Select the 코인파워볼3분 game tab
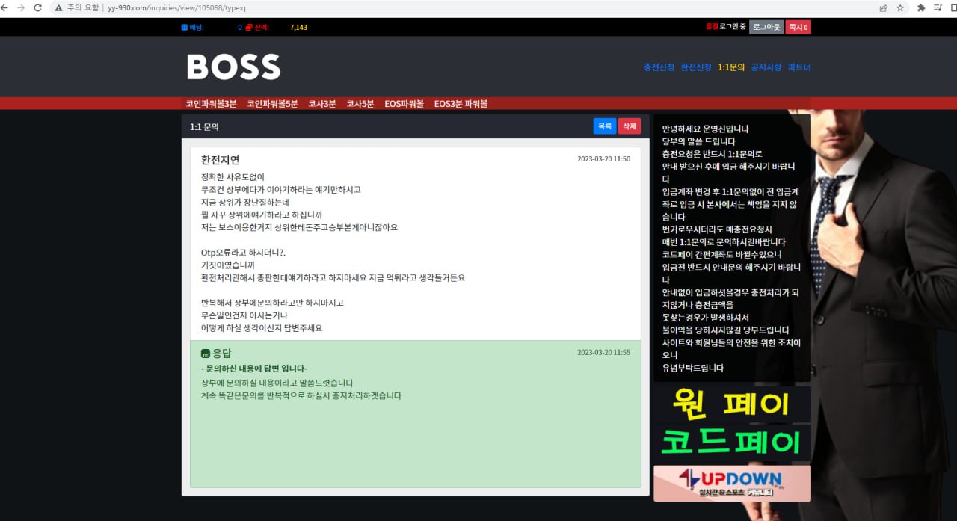 click(x=211, y=104)
